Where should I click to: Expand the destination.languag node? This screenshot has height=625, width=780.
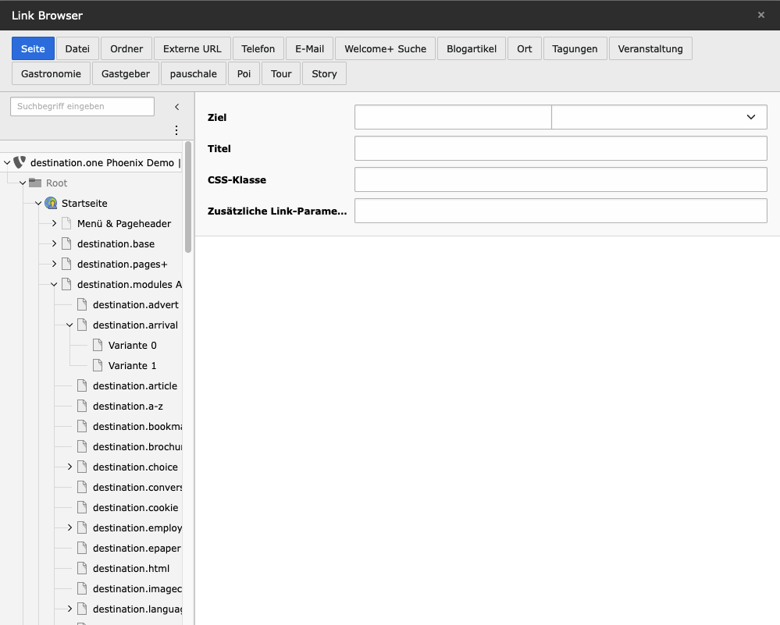(x=69, y=609)
